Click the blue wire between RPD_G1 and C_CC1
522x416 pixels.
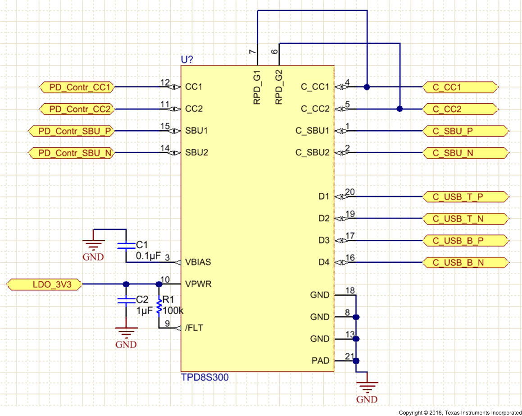[311, 9]
